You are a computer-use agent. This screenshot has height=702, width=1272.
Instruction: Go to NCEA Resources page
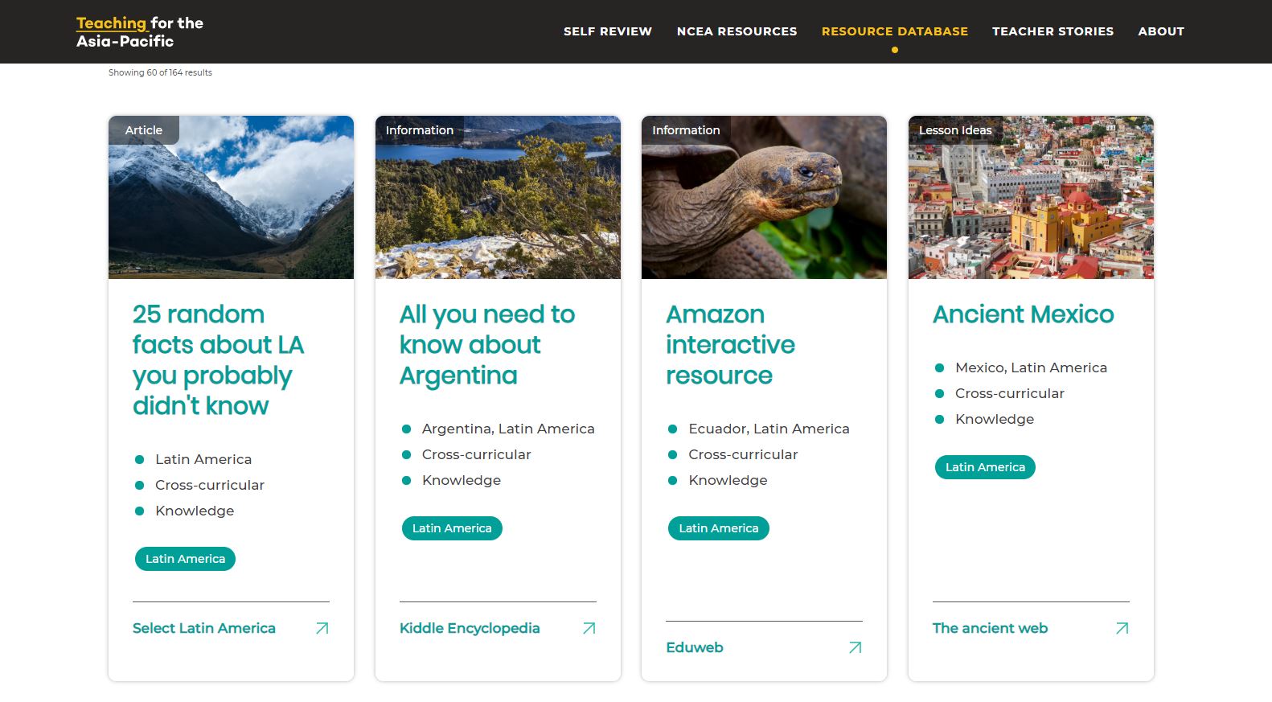(x=737, y=31)
